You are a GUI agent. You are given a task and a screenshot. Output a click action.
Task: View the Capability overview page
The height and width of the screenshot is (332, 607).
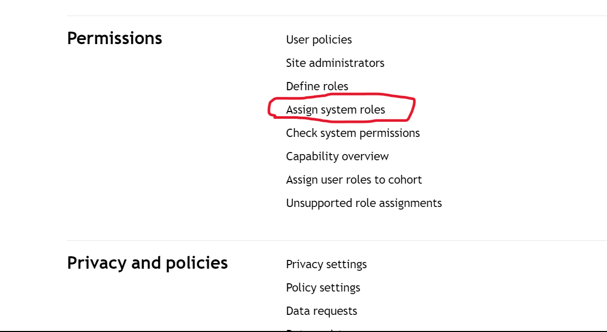(337, 156)
